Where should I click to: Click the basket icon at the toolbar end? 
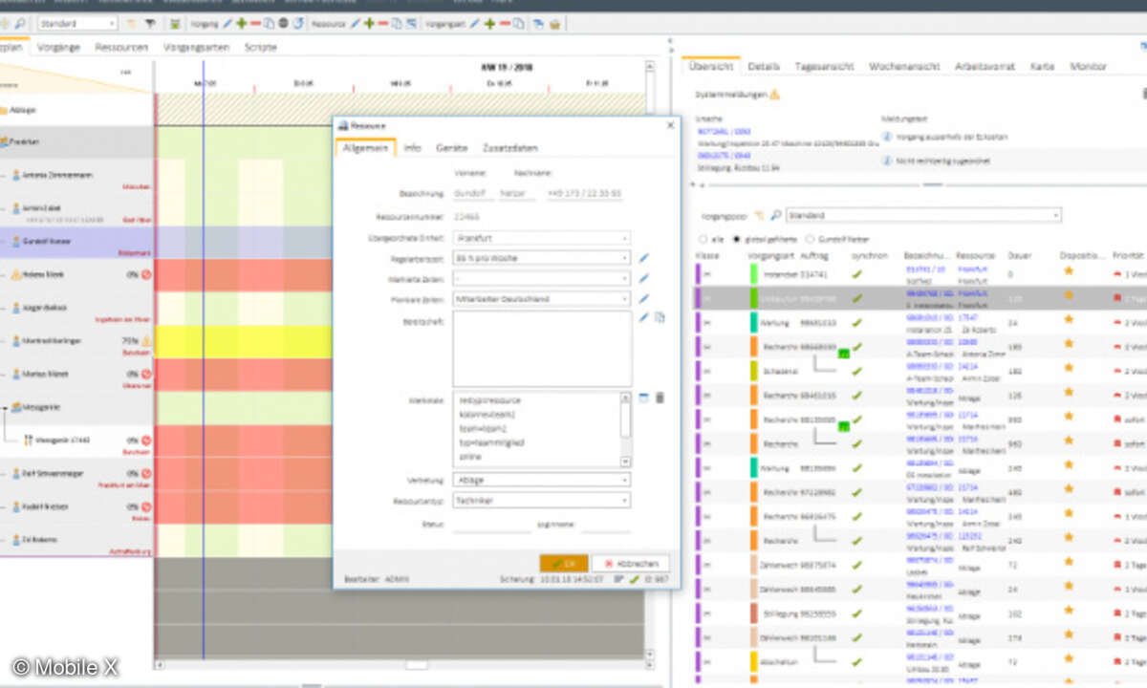tap(555, 23)
